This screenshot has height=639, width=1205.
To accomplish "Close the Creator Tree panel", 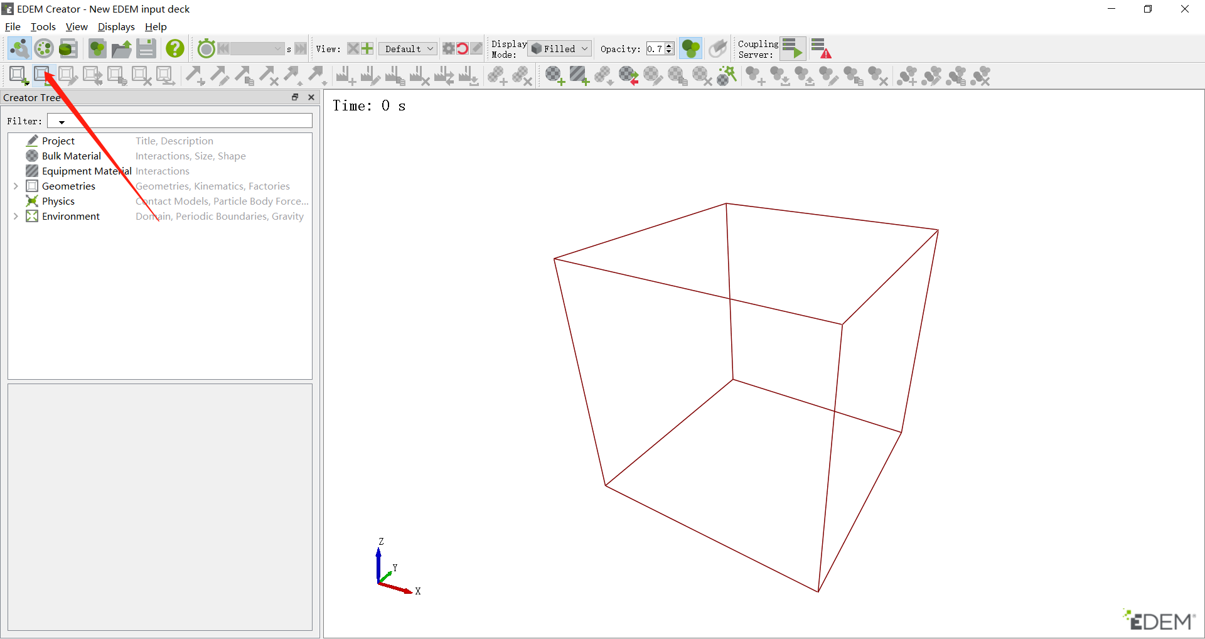I will (x=311, y=97).
